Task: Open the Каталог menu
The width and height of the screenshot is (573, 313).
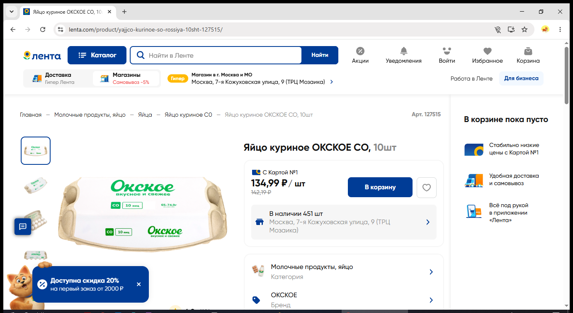Action: (x=97, y=55)
